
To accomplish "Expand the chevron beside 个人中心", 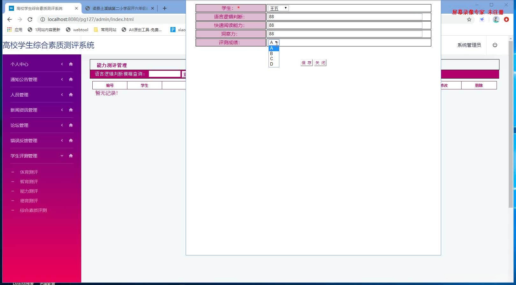I will pos(62,64).
